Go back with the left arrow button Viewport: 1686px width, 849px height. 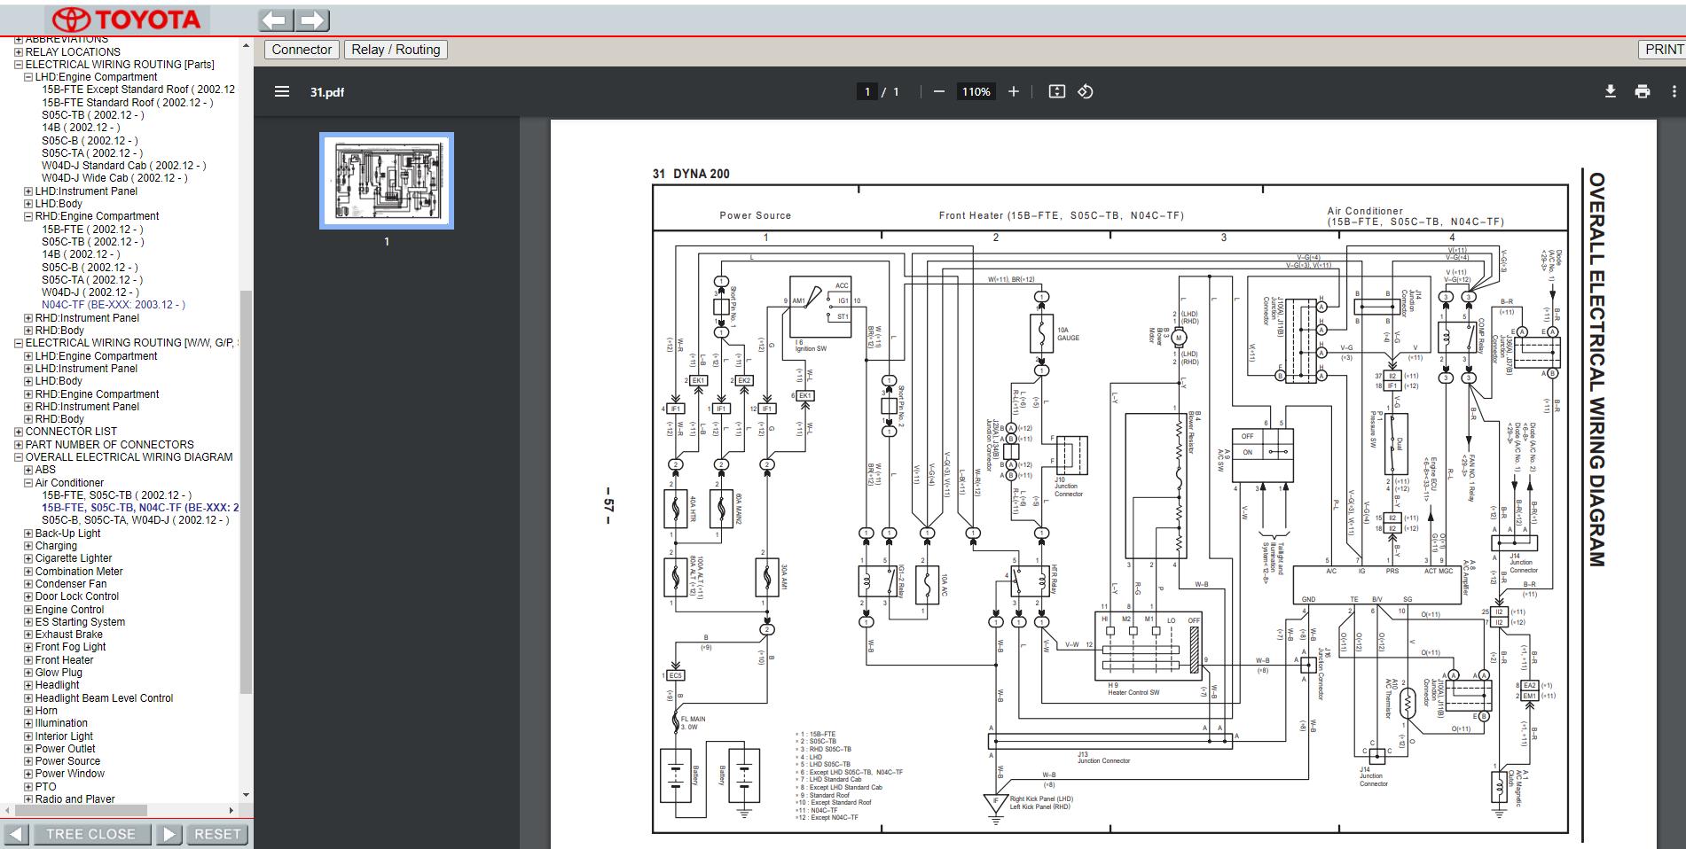(276, 19)
